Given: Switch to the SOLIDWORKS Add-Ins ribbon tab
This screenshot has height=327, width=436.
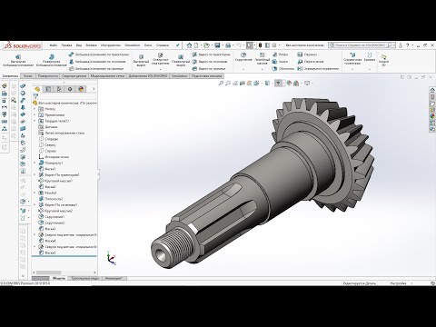Looking at the screenshot, I should [148, 75].
